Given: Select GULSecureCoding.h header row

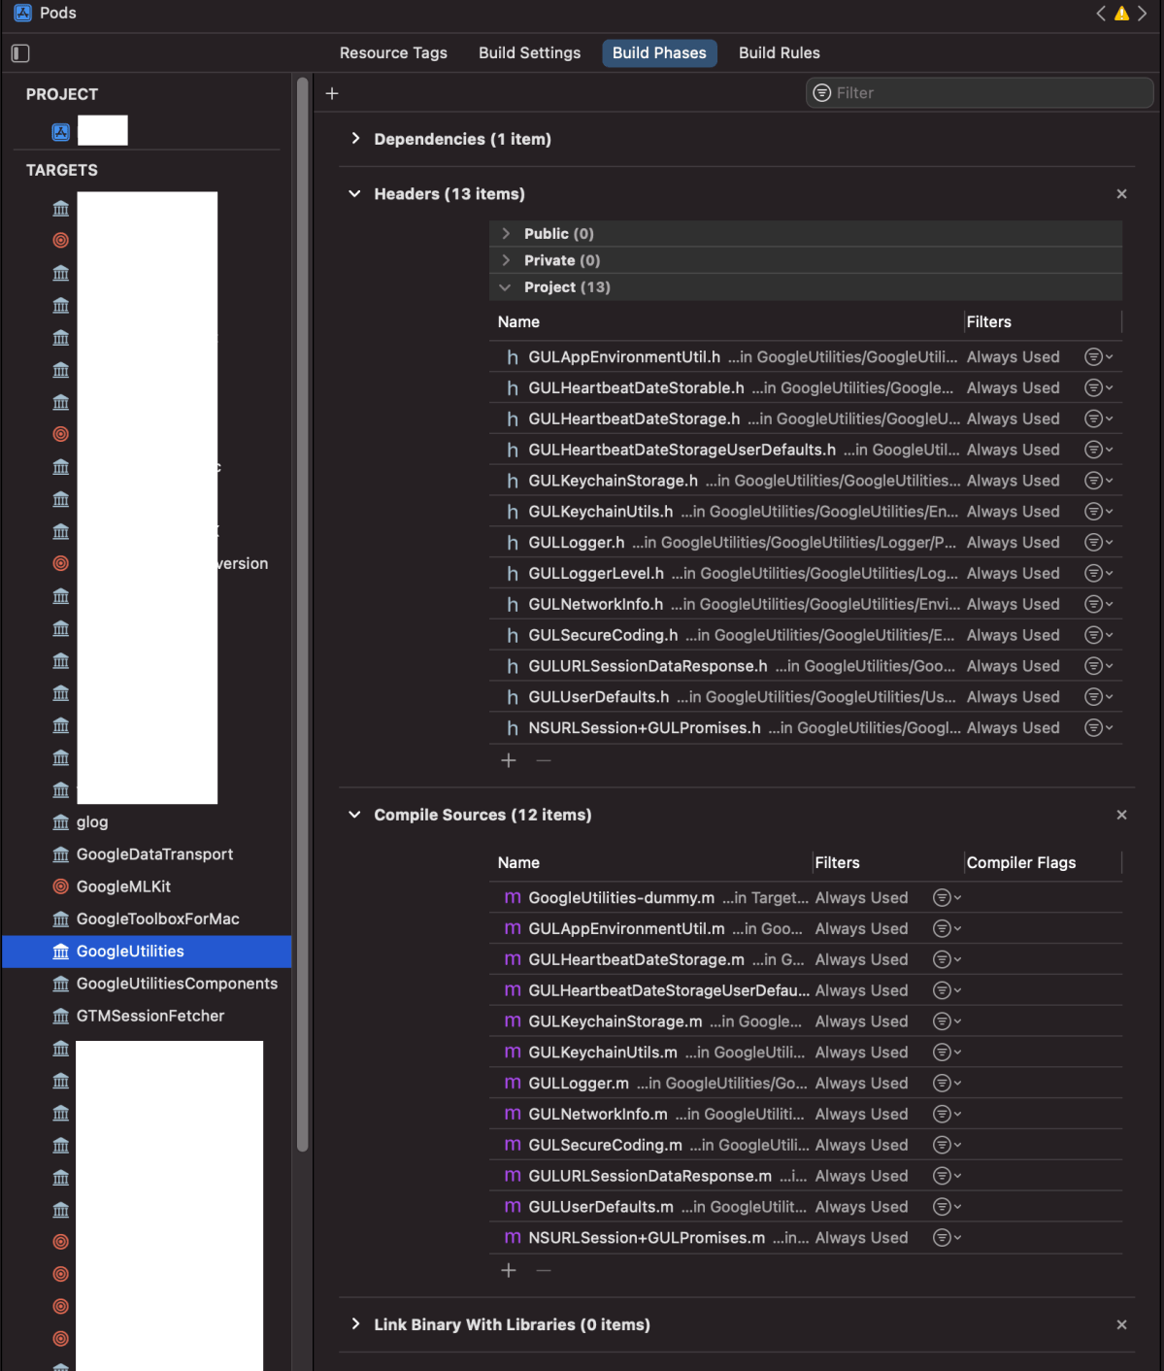Looking at the screenshot, I should click(806, 636).
